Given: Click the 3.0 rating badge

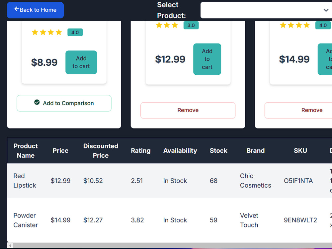Looking at the screenshot, I should point(191,26).
